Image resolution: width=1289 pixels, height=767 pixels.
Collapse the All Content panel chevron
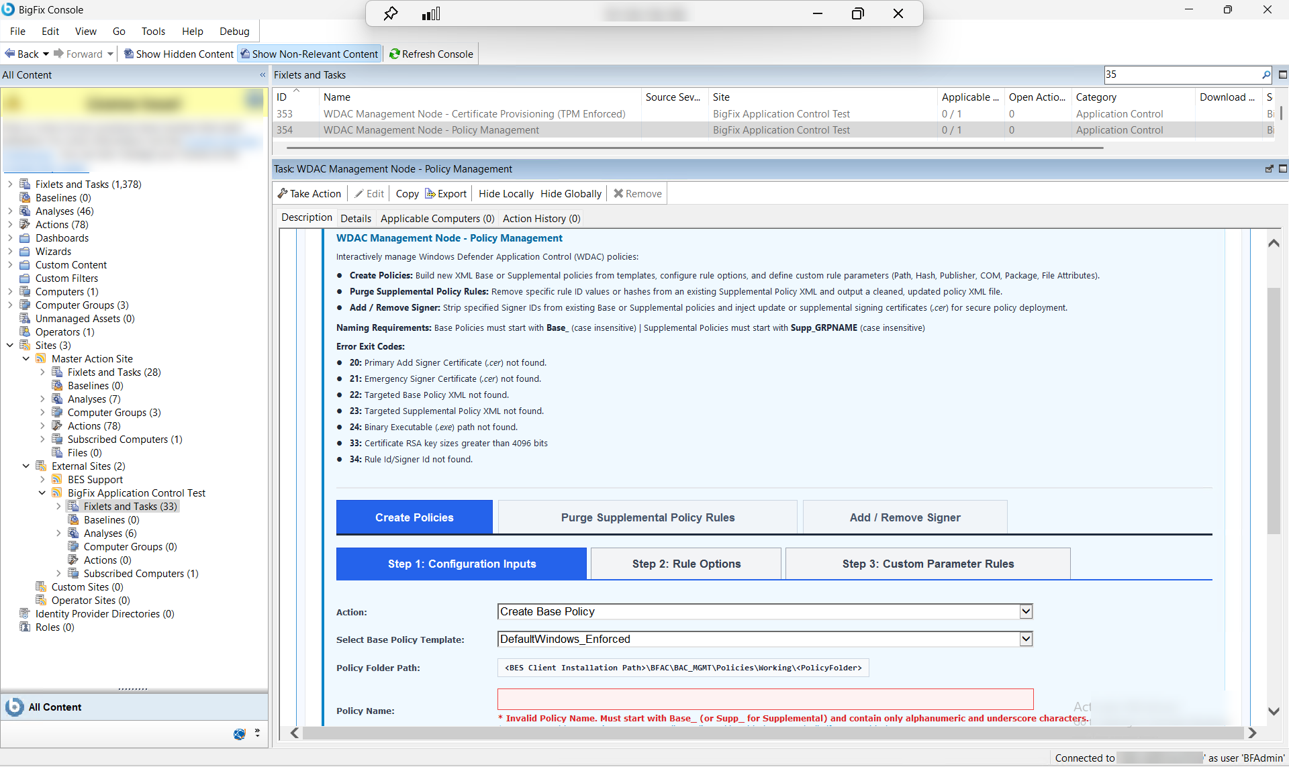(262, 75)
